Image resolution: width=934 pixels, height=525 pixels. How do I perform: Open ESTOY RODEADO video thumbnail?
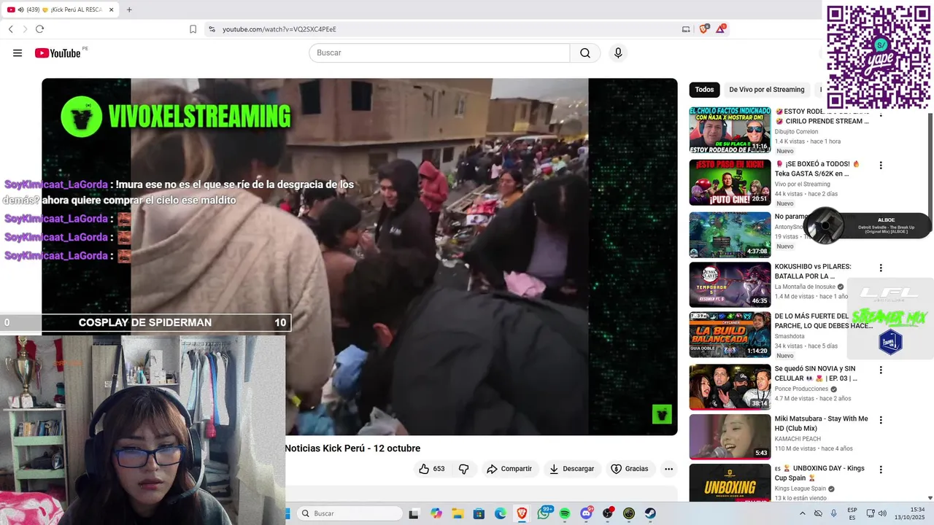[730, 130]
